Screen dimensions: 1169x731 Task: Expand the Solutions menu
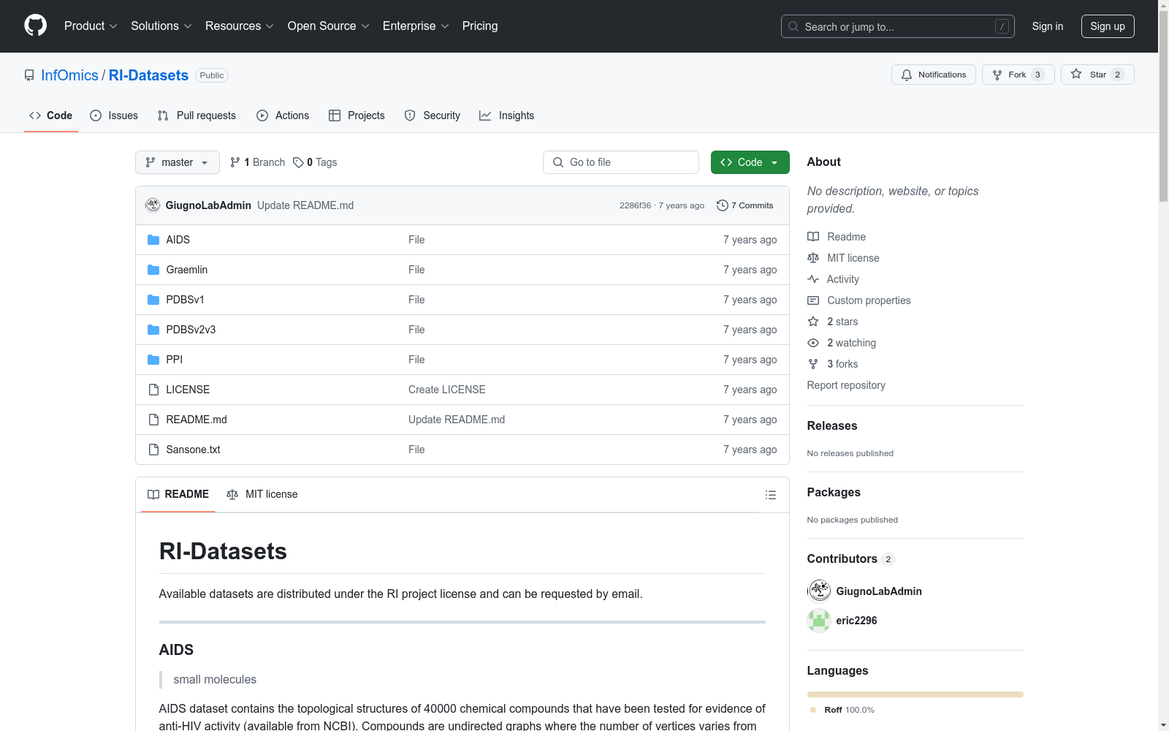pyautogui.click(x=161, y=26)
